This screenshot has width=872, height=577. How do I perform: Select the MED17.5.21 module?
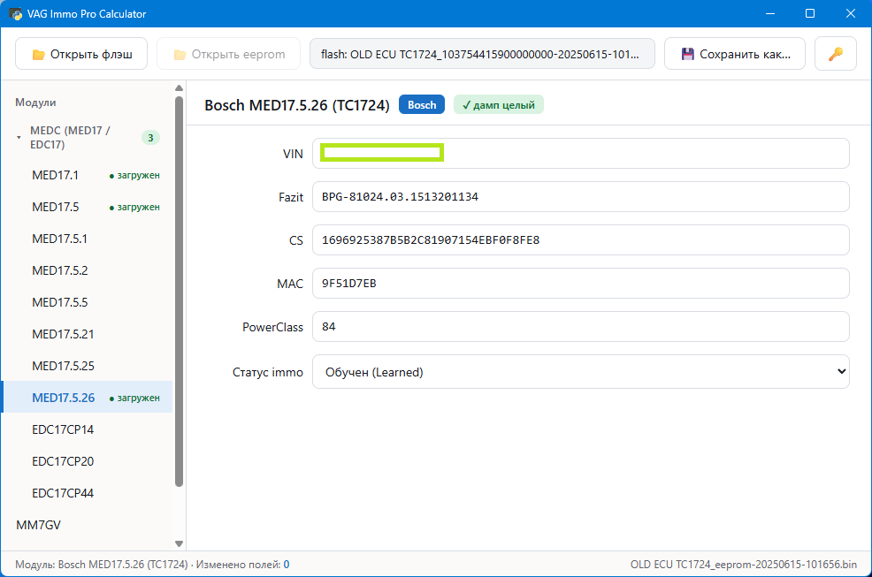click(88, 334)
